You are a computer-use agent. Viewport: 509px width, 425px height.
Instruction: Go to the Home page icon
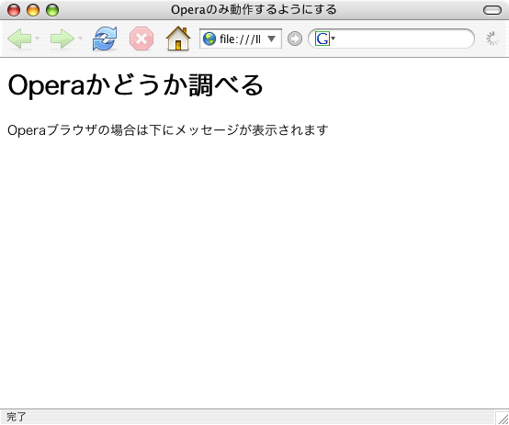pos(178,39)
